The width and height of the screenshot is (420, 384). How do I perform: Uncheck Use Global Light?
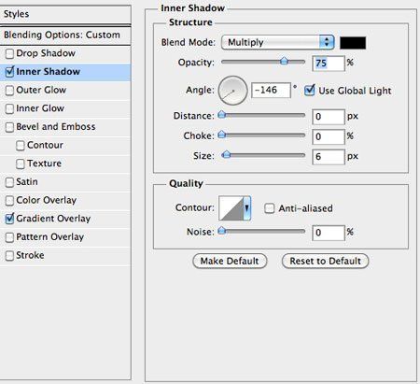310,91
